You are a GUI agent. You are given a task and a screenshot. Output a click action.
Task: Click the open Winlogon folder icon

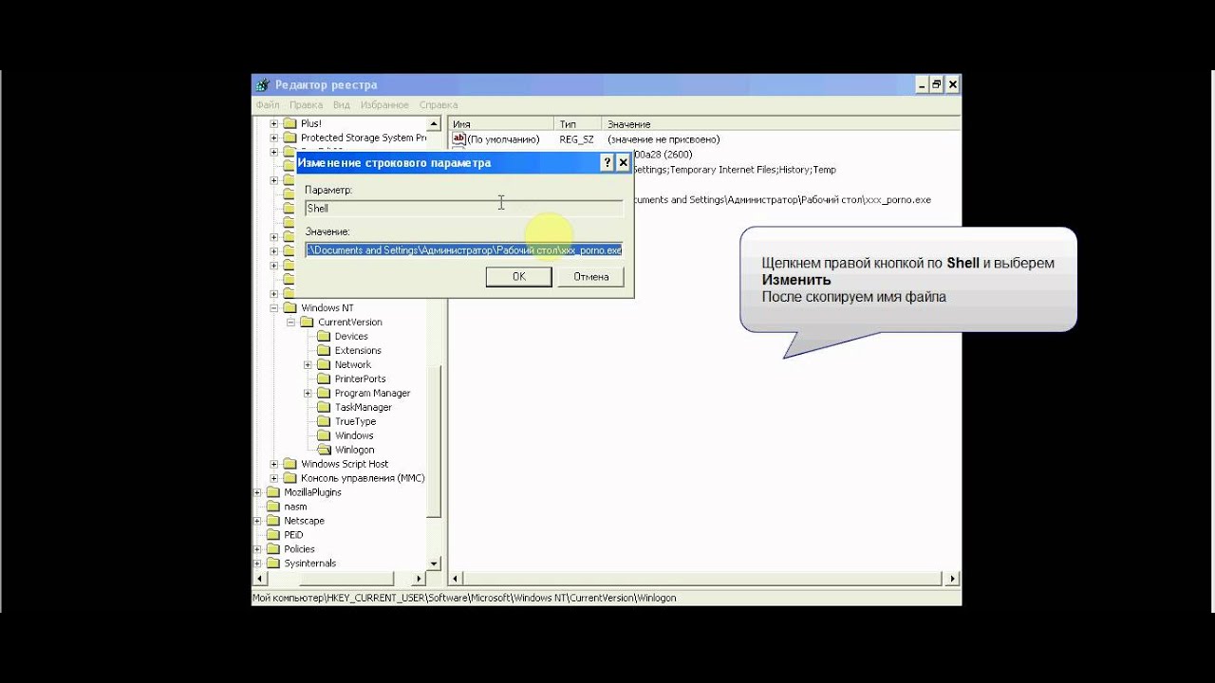[324, 450]
